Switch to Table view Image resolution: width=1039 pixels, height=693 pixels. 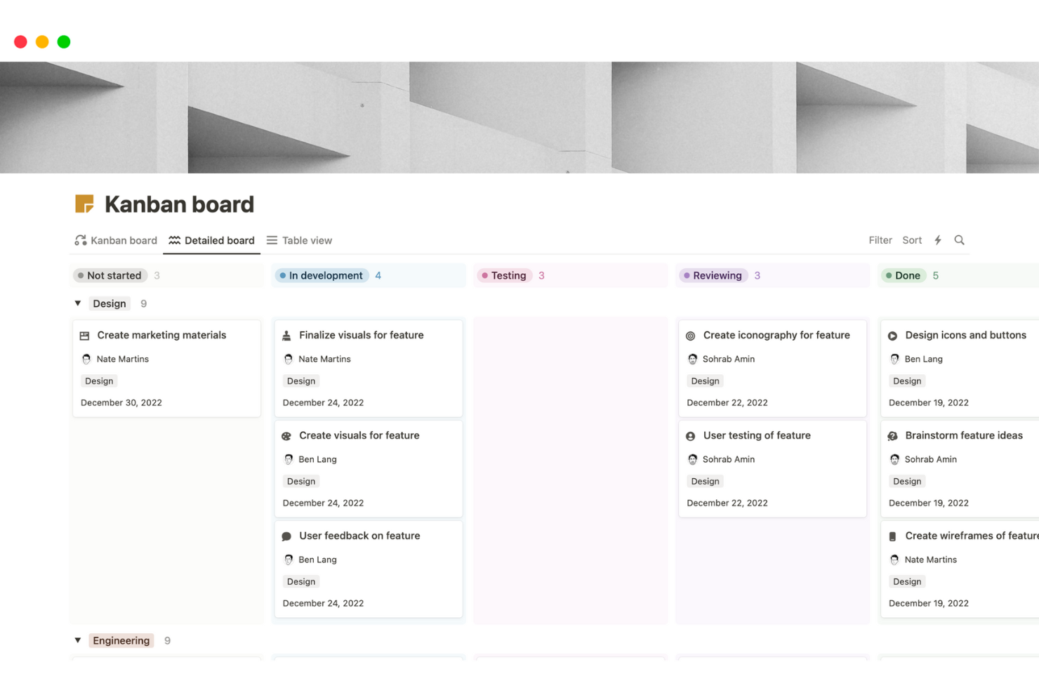click(x=307, y=239)
